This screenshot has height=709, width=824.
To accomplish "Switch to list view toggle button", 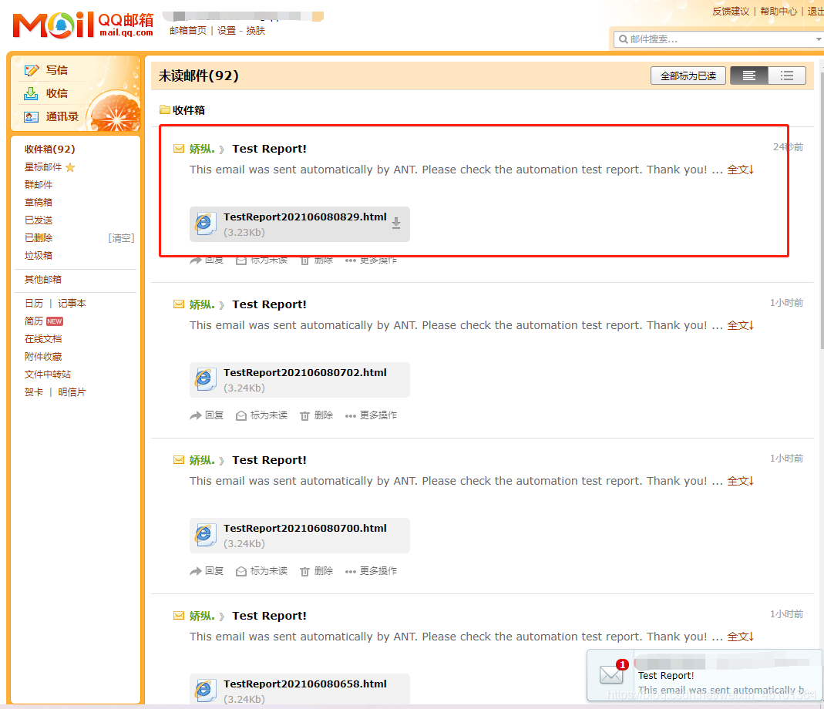I will pos(787,76).
